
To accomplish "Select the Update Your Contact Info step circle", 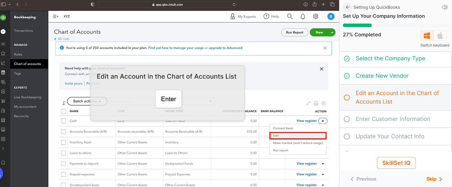I will coord(347,137).
